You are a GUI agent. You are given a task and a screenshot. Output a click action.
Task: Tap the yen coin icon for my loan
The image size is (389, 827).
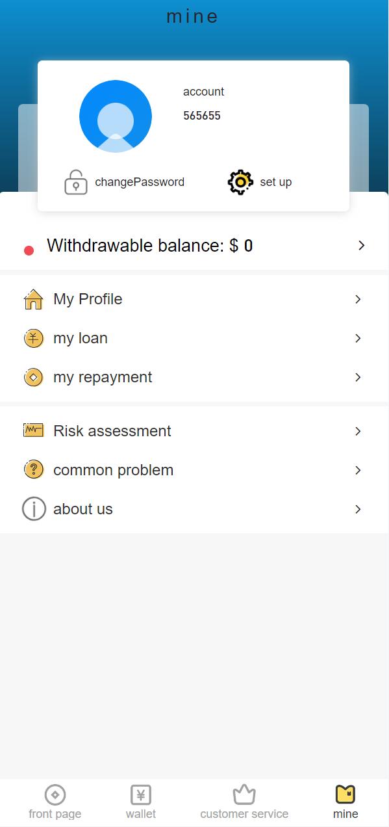(x=33, y=338)
